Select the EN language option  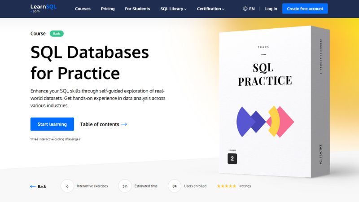pyautogui.click(x=252, y=9)
